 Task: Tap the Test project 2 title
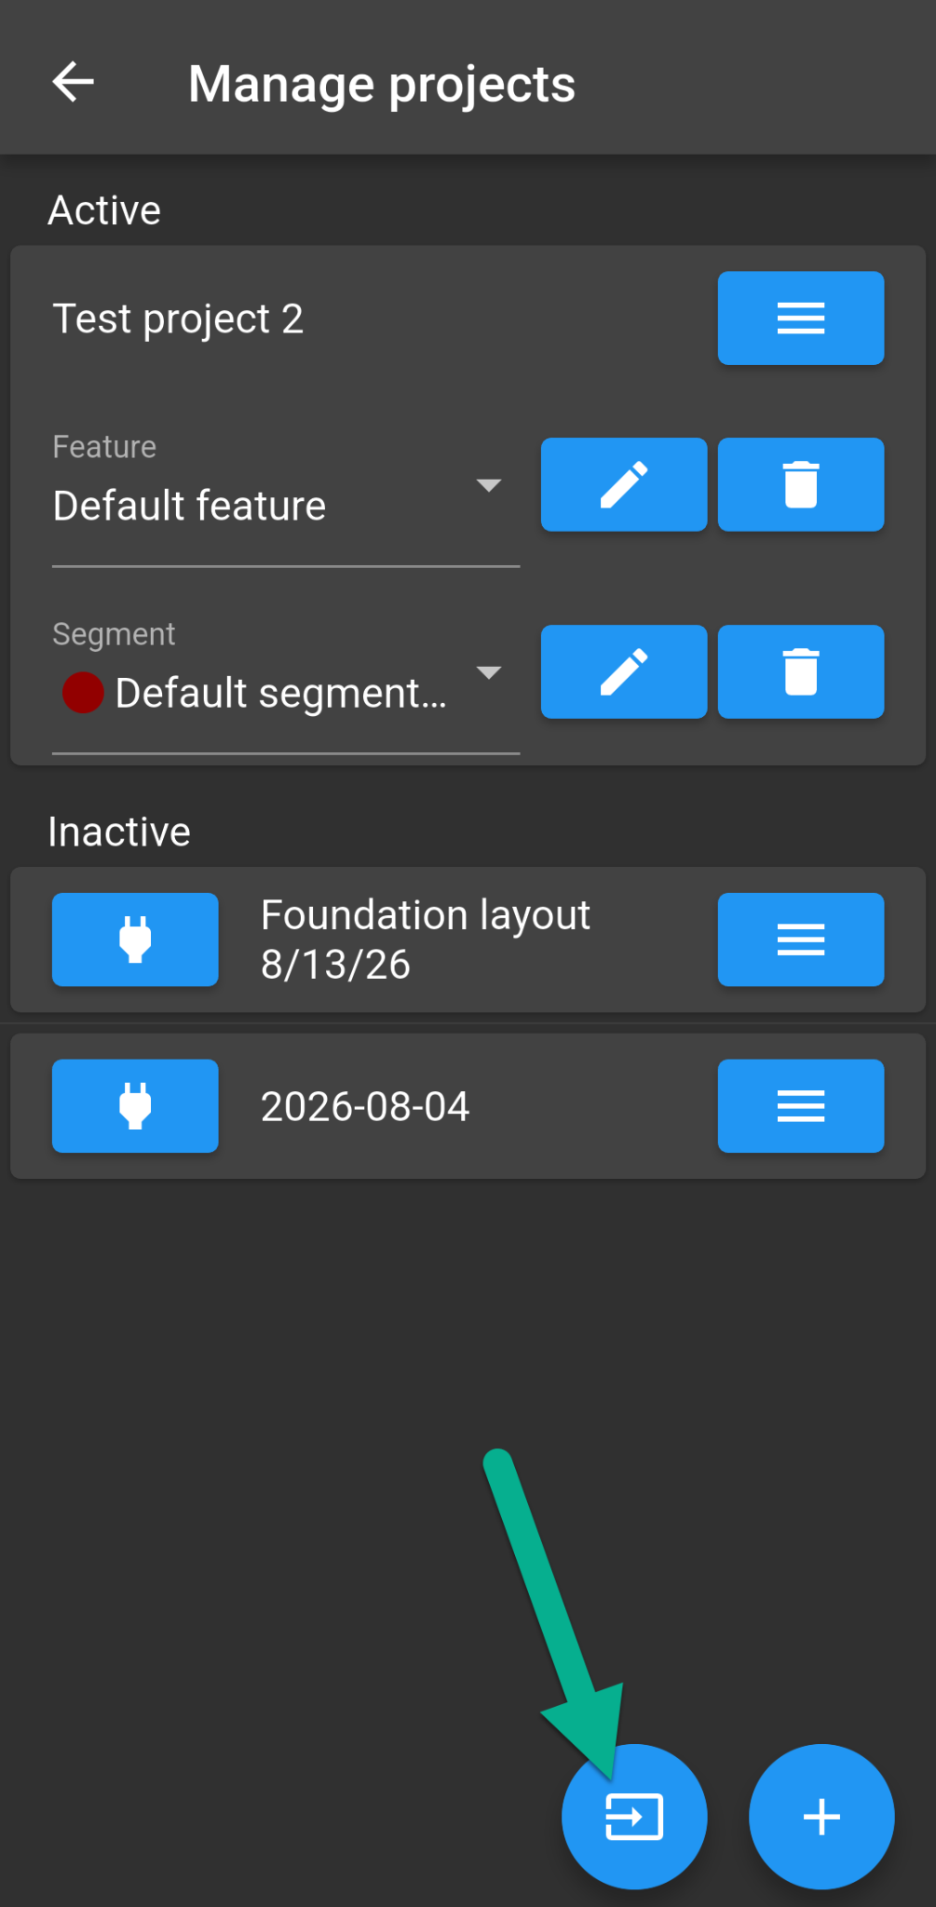point(178,318)
